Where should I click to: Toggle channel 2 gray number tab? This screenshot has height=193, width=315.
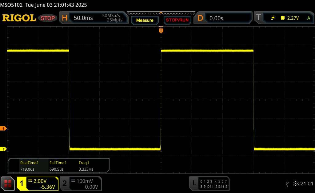point(65,184)
